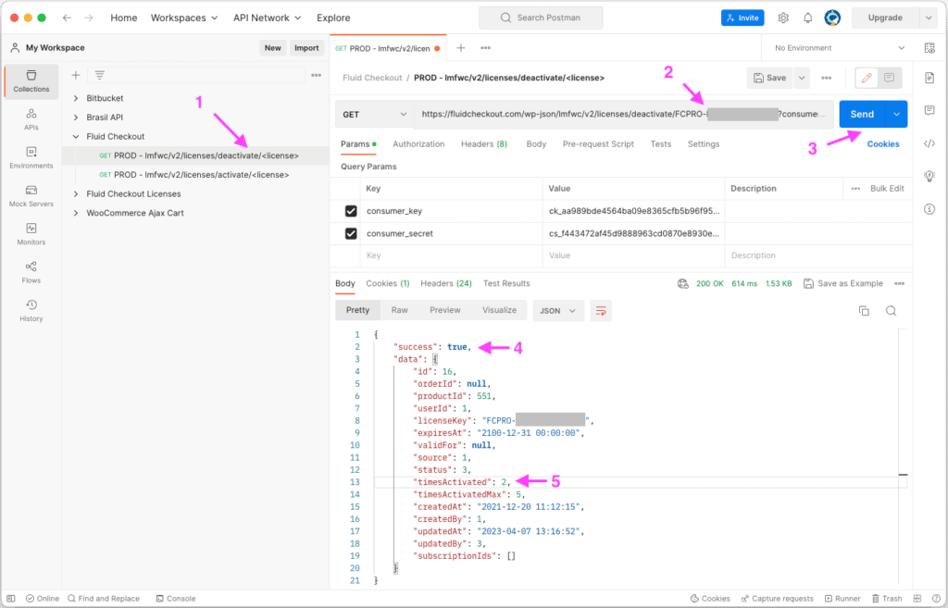
Task: Open the No Environment dropdown
Action: [840, 48]
